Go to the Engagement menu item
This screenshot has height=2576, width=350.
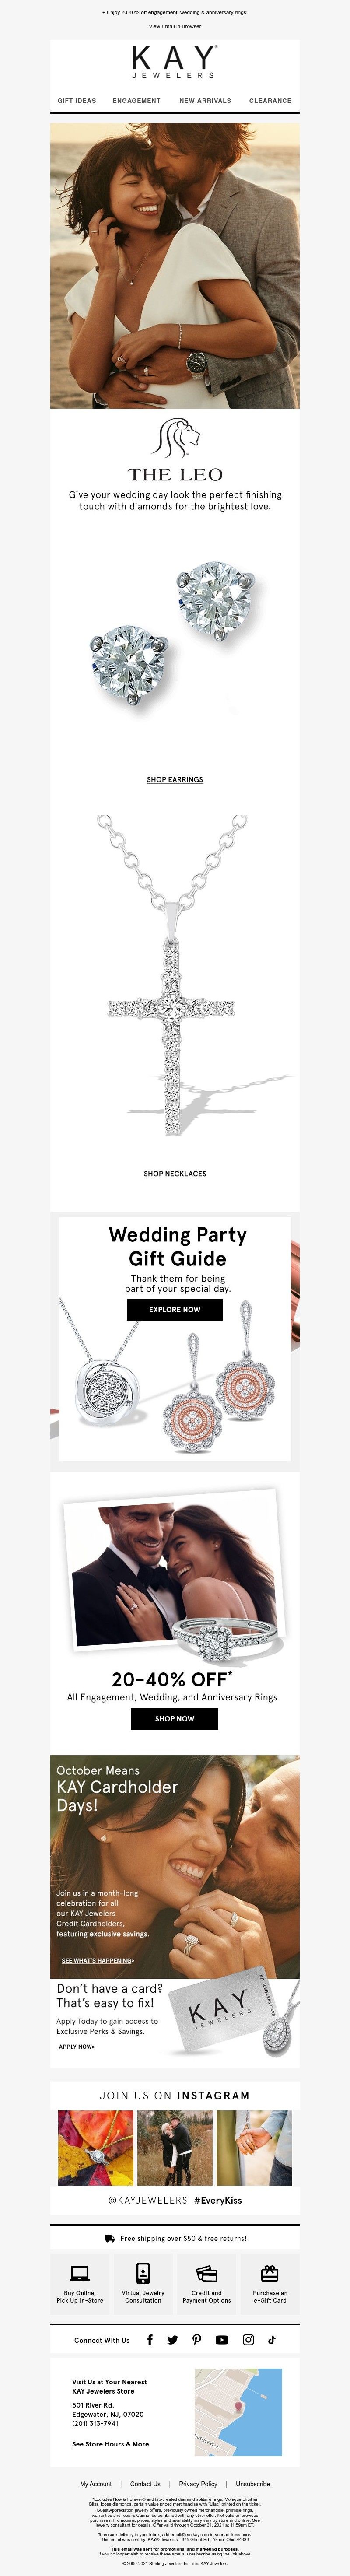137,101
